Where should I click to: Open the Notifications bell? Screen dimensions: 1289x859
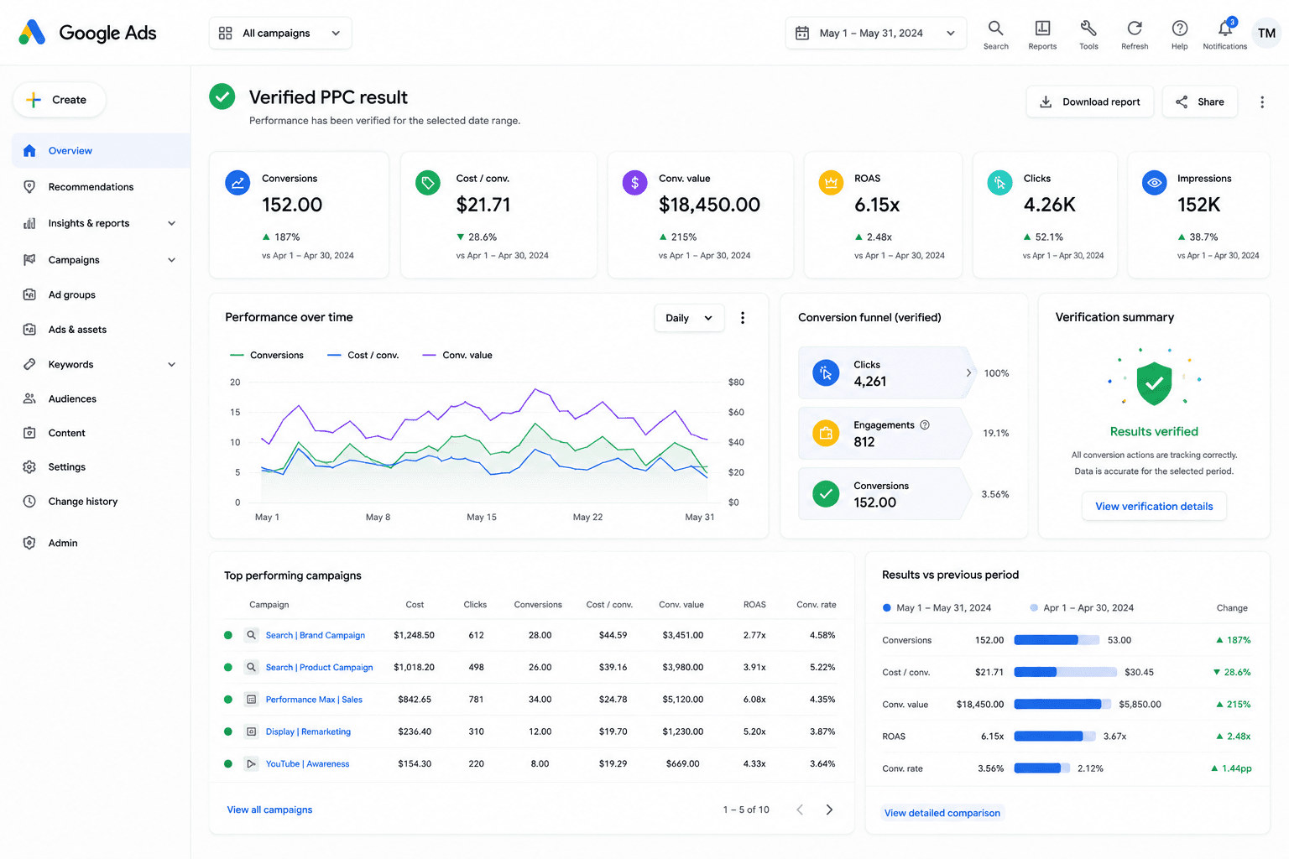(1224, 34)
